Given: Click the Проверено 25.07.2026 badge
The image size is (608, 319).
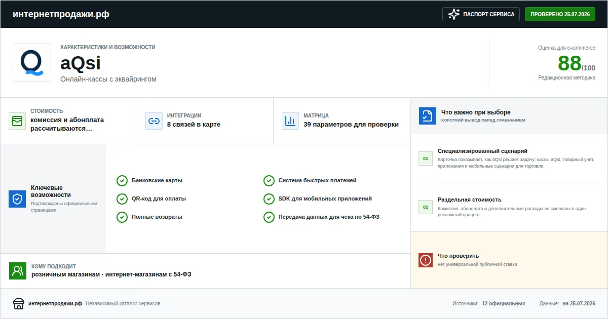Looking at the screenshot, I should click(560, 14).
